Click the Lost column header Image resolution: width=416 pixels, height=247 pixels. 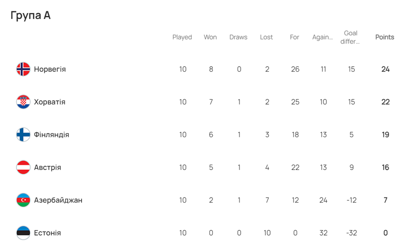click(x=266, y=37)
